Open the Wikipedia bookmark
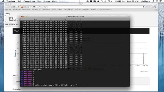Image resolution: width=164 pixels, height=92 pixels. pyautogui.click(x=86, y=10)
